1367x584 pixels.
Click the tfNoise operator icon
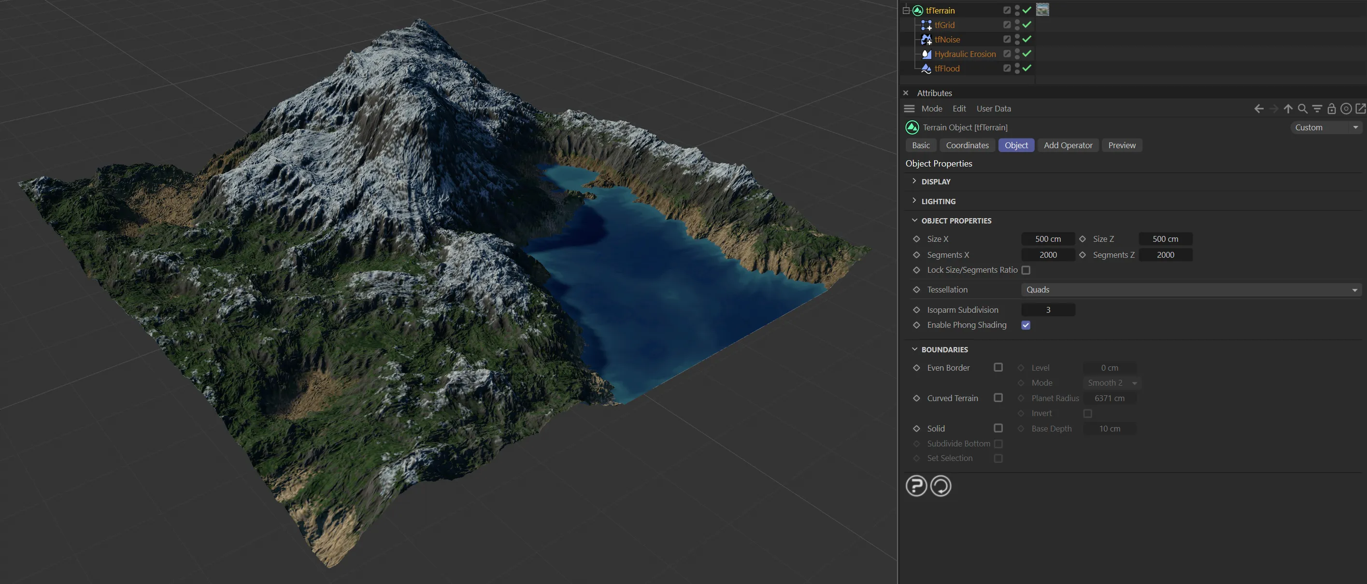(926, 39)
